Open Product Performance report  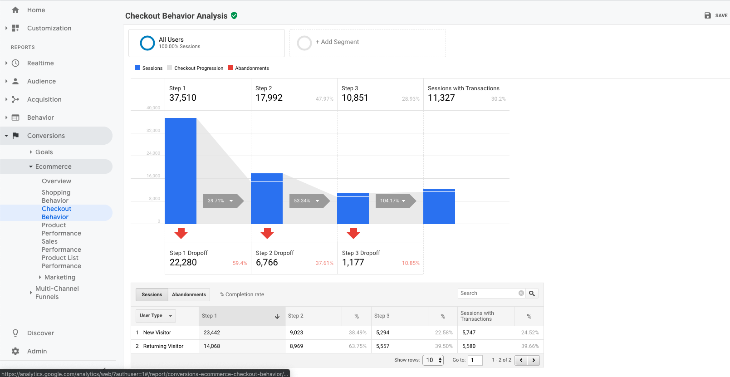61,229
